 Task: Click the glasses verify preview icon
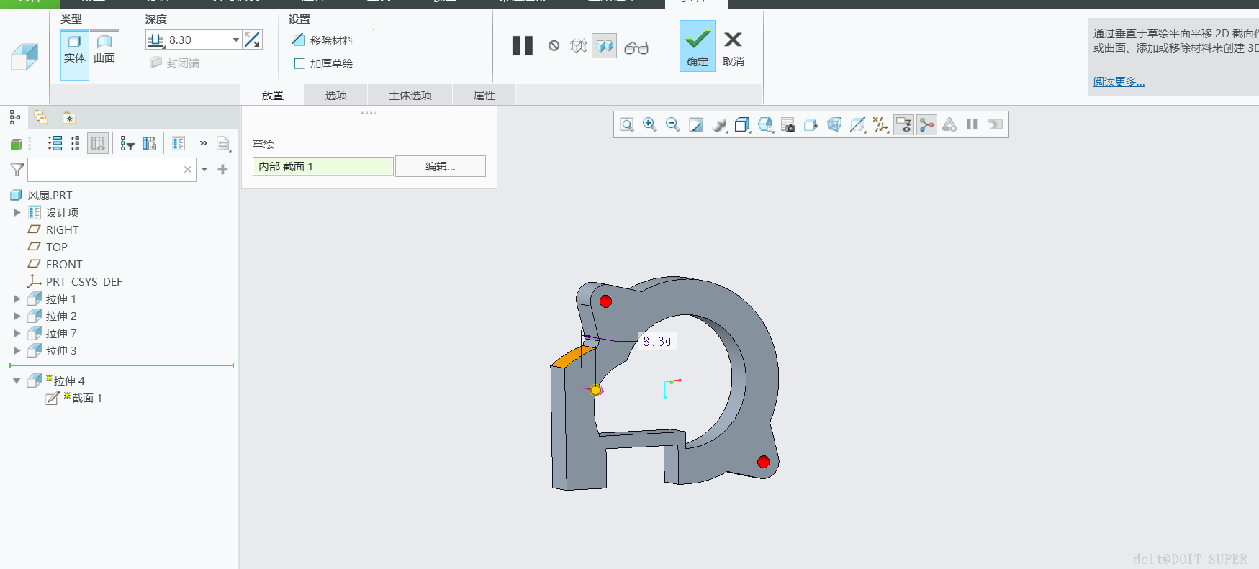636,47
